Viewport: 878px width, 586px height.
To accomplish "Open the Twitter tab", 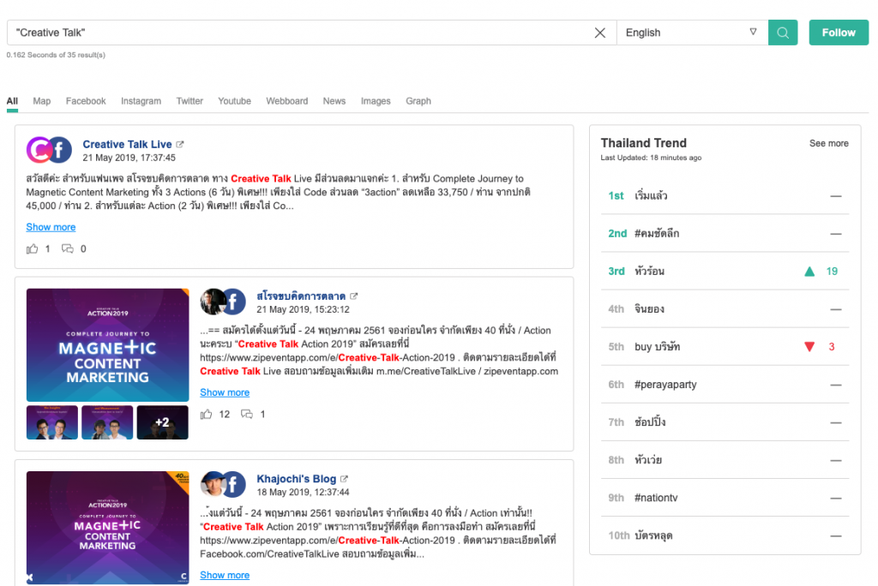I will point(189,101).
